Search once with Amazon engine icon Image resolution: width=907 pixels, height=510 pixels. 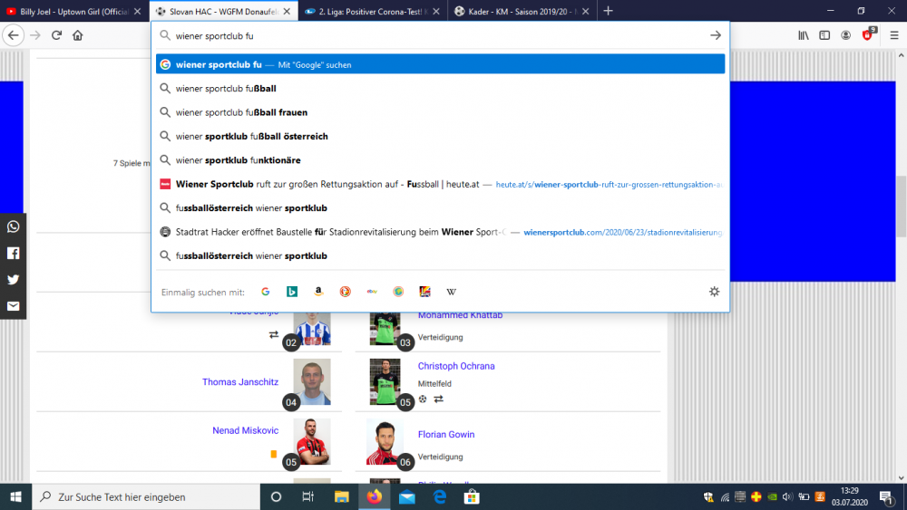tap(318, 292)
